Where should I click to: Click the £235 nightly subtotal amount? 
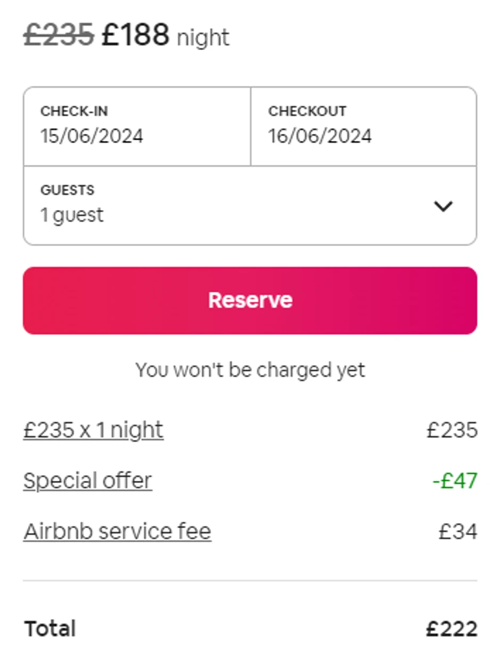coord(452,430)
